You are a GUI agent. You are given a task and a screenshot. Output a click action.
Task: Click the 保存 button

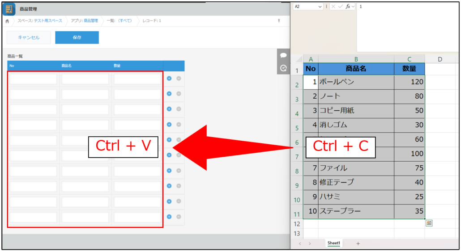pyautogui.click(x=77, y=38)
